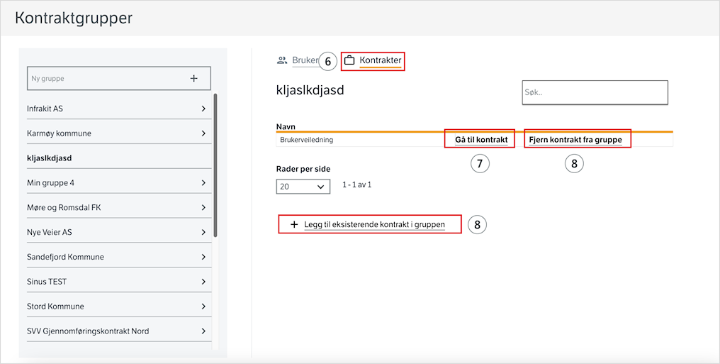
Task: Click the plus icon before Legg til eksisterende kontrakt
Action: coord(294,225)
